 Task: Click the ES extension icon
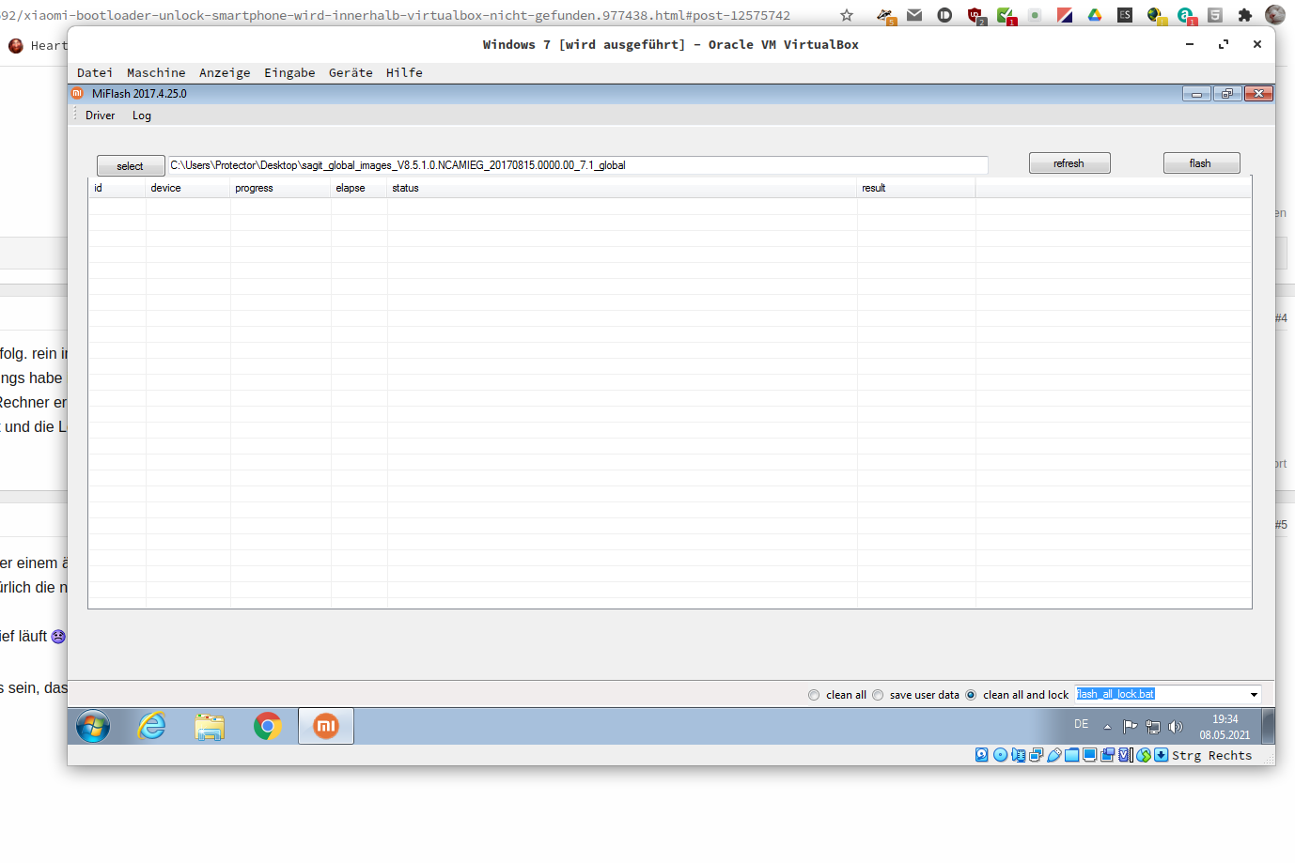coord(1125,15)
